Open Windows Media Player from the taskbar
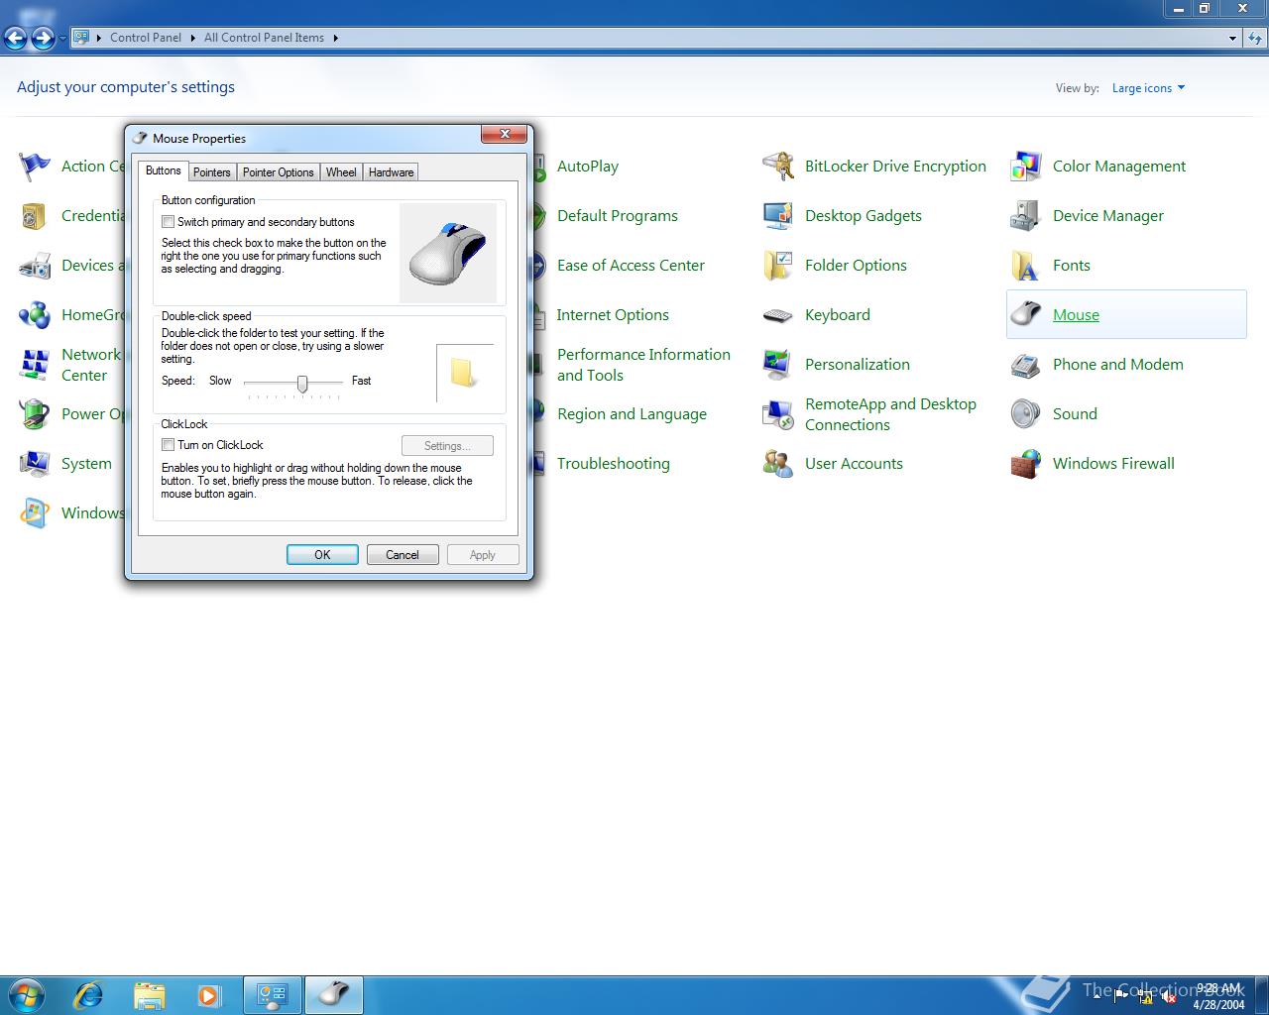The height and width of the screenshot is (1015, 1269). pyautogui.click(x=209, y=994)
